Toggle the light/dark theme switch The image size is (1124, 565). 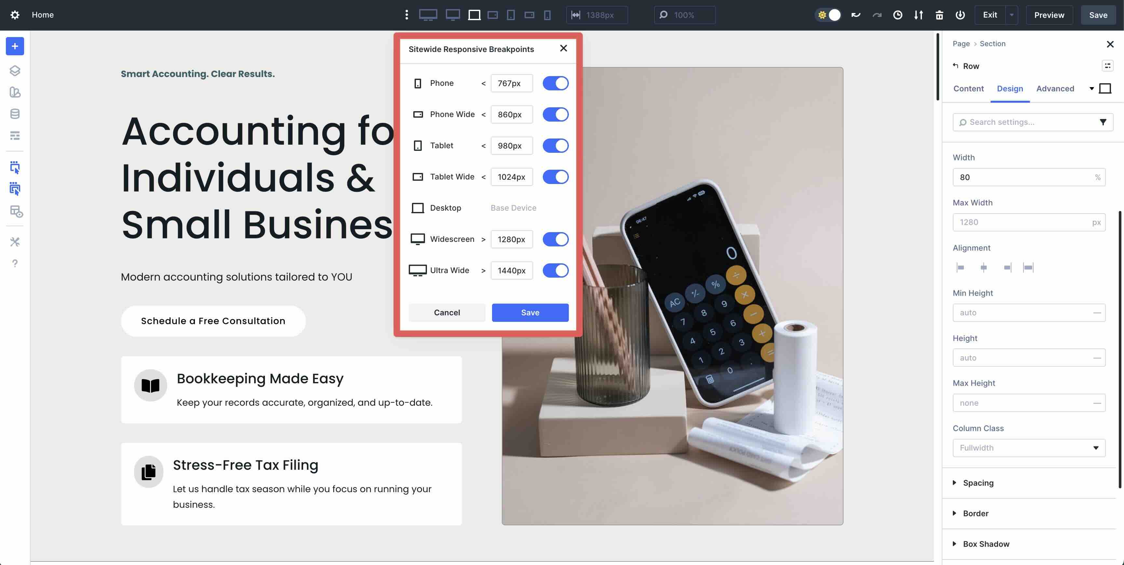click(828, 14)
